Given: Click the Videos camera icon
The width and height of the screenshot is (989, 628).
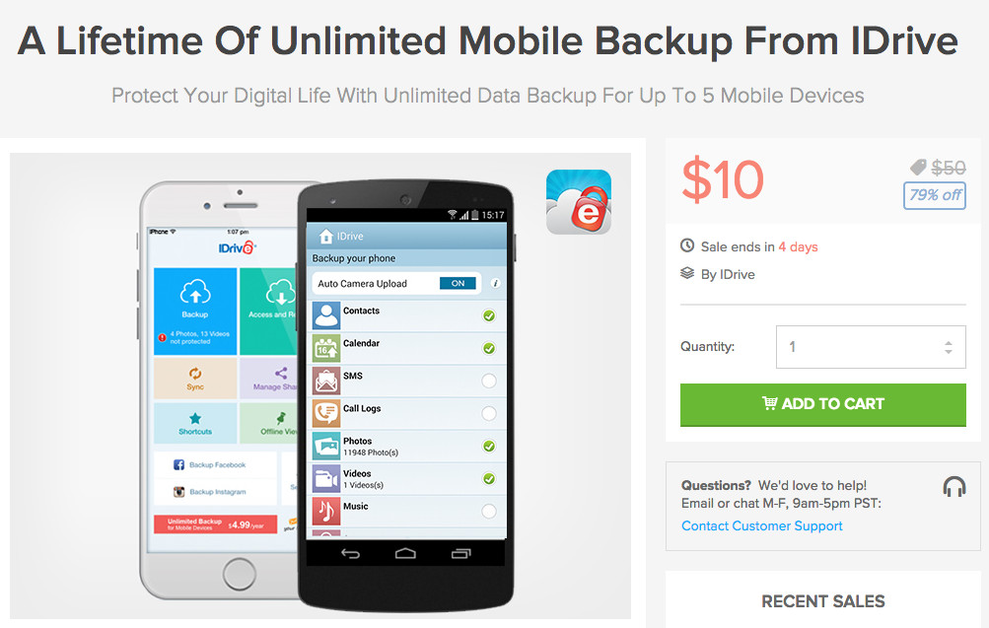Looking at the screenshot, I should point(326,478).
